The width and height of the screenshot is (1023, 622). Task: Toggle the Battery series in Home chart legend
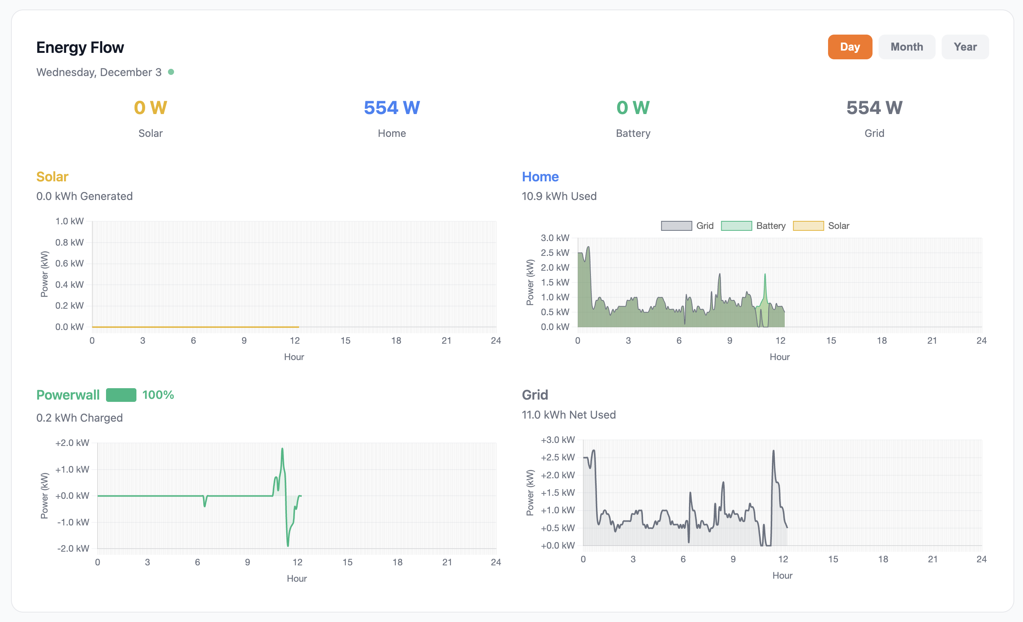pyautogui.click(x=770, y=225)
